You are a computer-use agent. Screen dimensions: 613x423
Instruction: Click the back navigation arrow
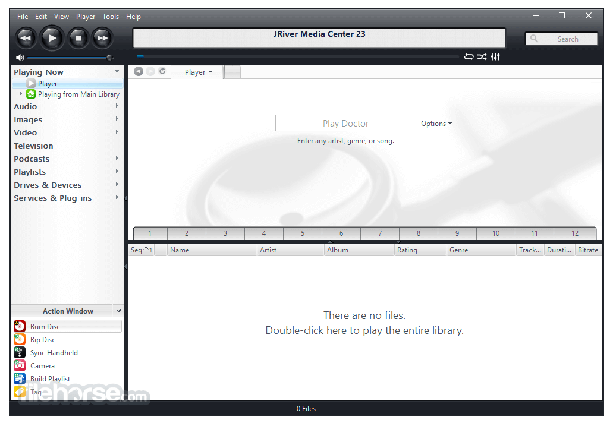coord(139,71)
